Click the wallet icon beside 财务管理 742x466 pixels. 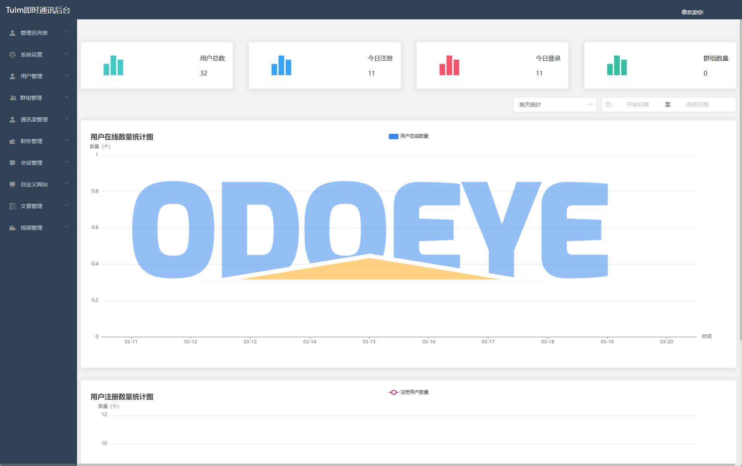click(x=12, y=141)
